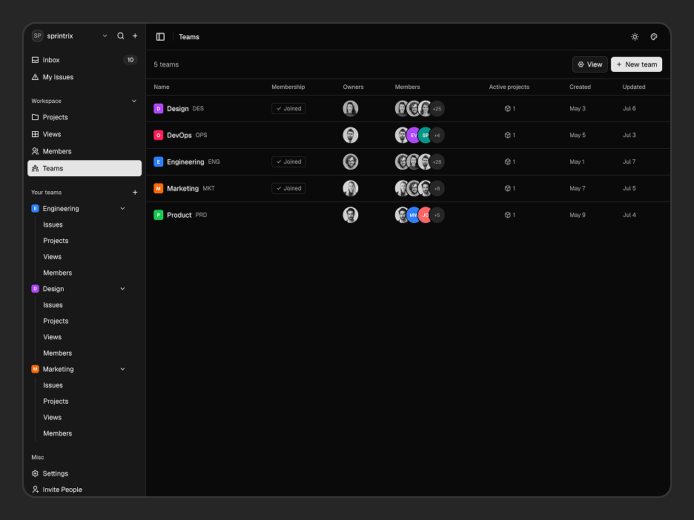Open Issues under Marketing

click(x=53, y=385)
